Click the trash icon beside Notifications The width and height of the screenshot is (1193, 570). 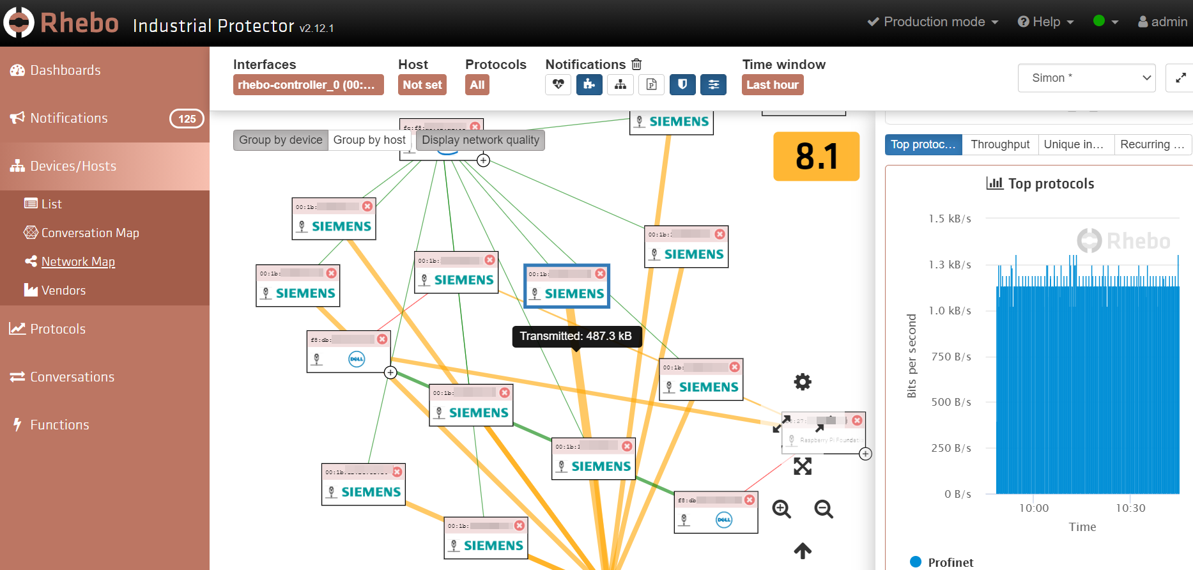coord(636,65)
